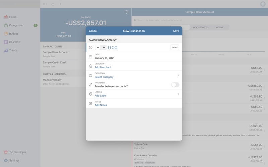The image size is (268, 167).
Task: Cancel the new transaction
Action: pos(93,31)
